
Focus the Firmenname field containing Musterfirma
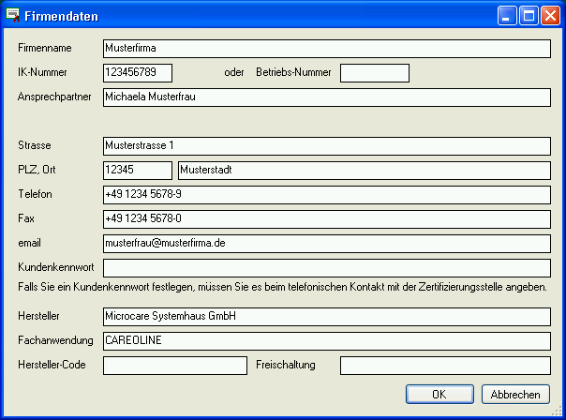pyautogui.click(x=327, y=49)
